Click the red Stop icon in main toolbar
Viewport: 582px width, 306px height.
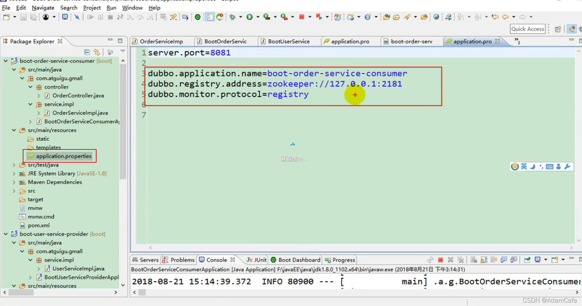click(x=302, y=17)
